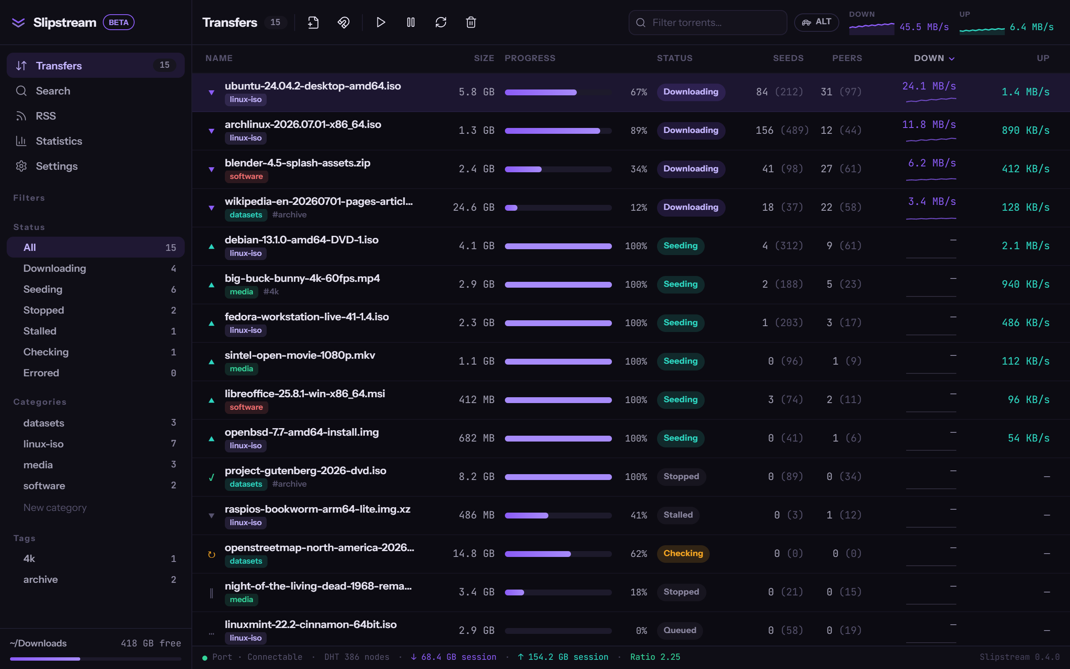Screen dimensions: 1070x669
Task: Click the search magnifier in filter box
Action: point(640,23)
